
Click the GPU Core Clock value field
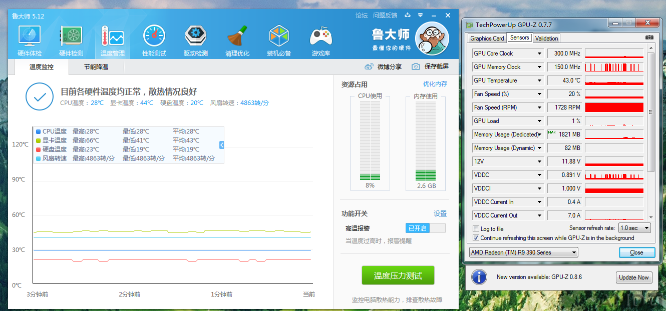[x=565, y=53]
